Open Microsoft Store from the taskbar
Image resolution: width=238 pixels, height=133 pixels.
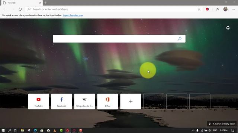click(42, 130)
